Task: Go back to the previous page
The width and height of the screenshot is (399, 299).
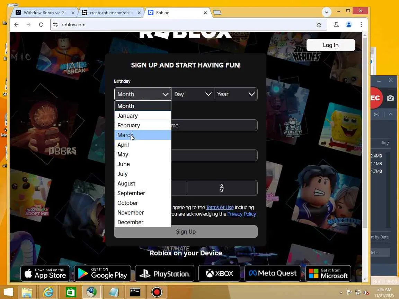Action: [16, 25]
